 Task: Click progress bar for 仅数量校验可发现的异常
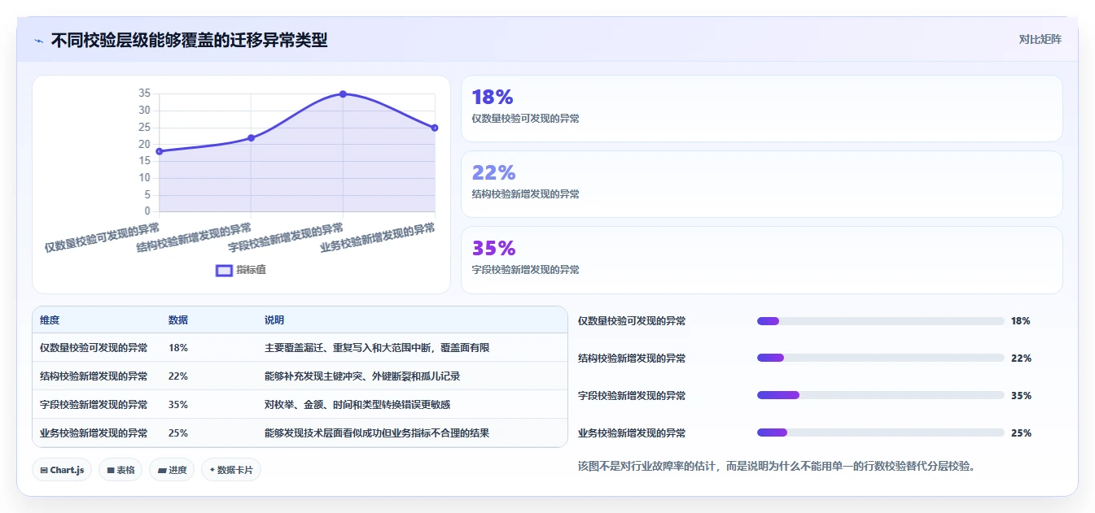tap(880, 321)
